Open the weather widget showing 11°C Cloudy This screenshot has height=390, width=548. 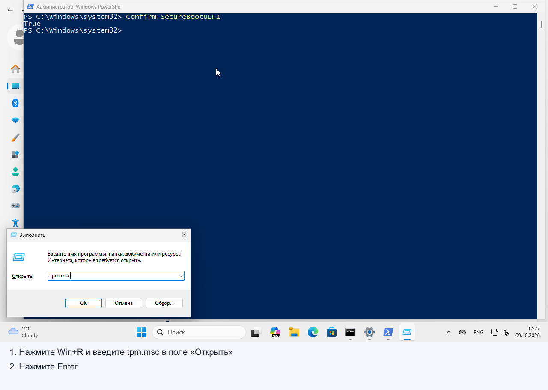tap(23, 332)
